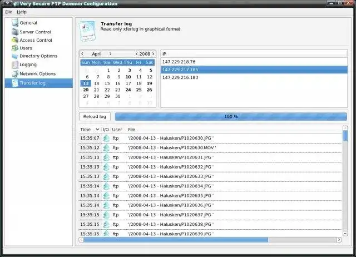Select April 3 in the calendar

[130, 71]
